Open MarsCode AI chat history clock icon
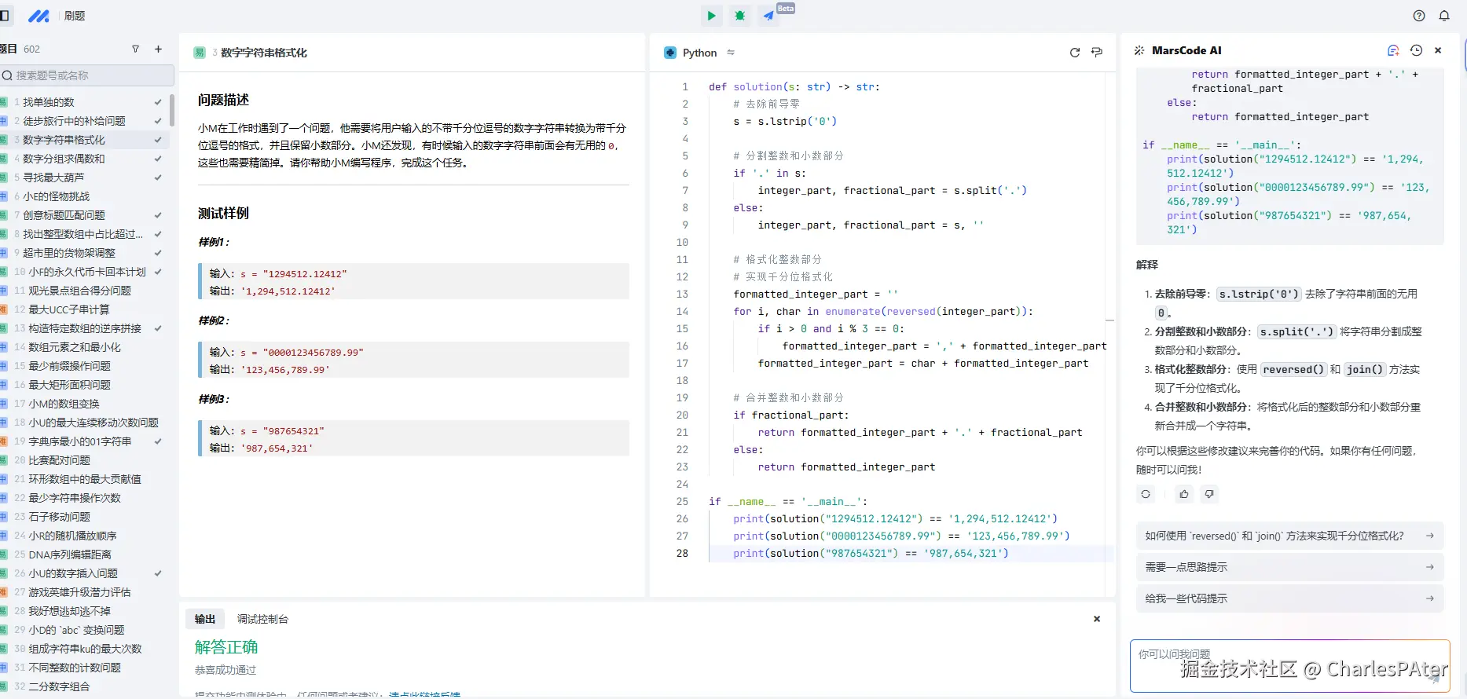 point(1416,50)
